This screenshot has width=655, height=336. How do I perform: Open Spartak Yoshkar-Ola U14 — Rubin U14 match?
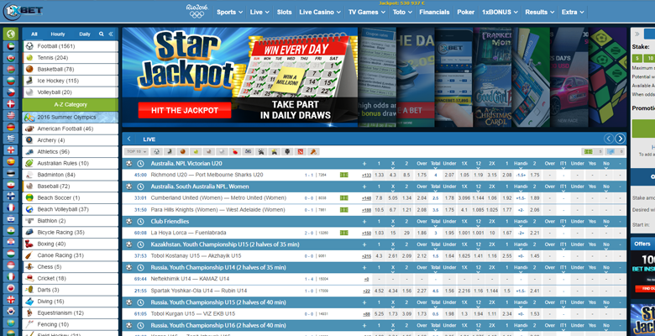[x=199, y=291]
